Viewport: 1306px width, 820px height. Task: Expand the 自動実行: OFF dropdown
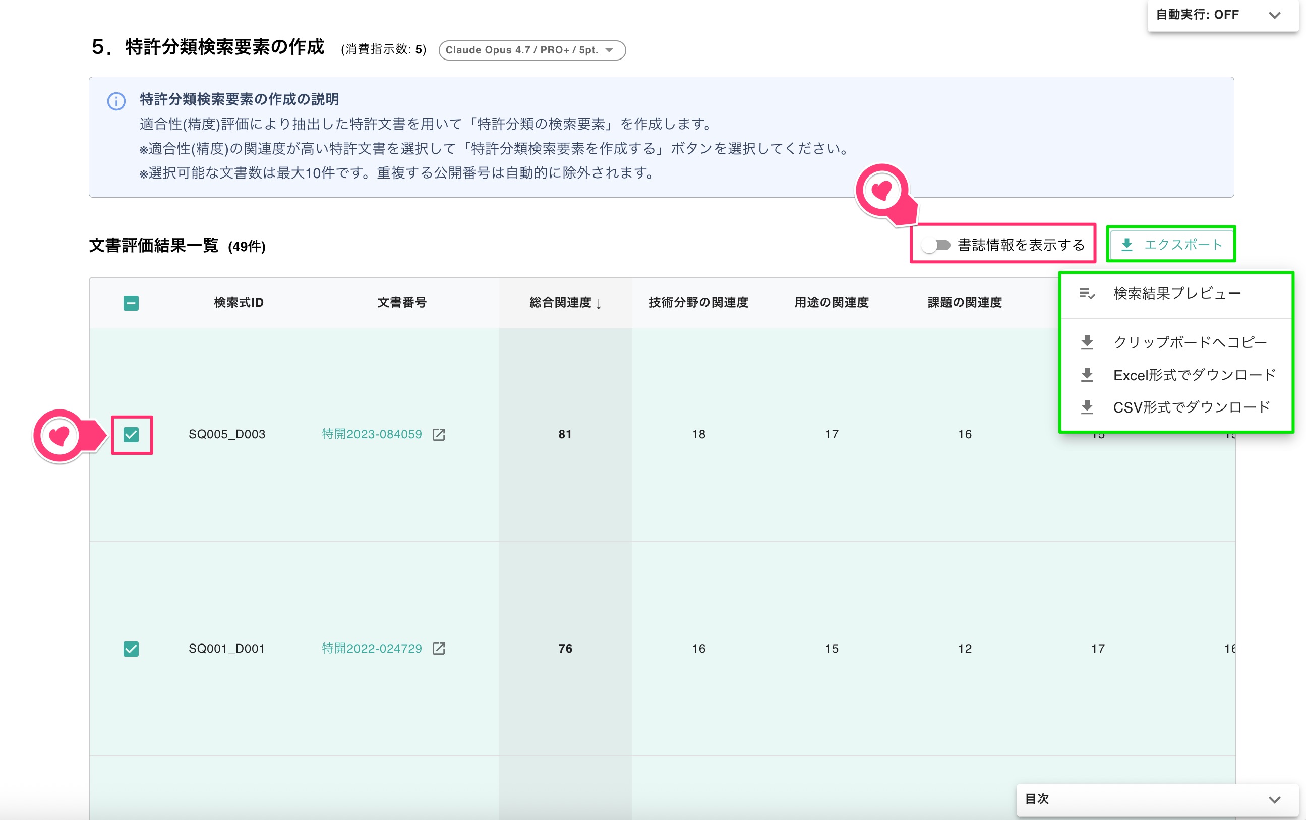1222,15
